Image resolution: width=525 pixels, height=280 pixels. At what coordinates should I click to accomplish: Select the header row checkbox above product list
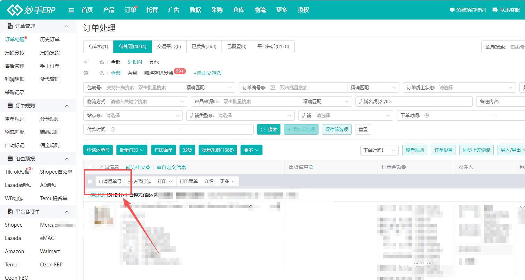90,167
